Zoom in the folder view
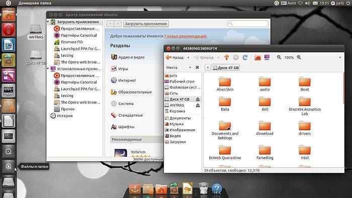Screen dimensions: 352x198 tap(299, 57)
